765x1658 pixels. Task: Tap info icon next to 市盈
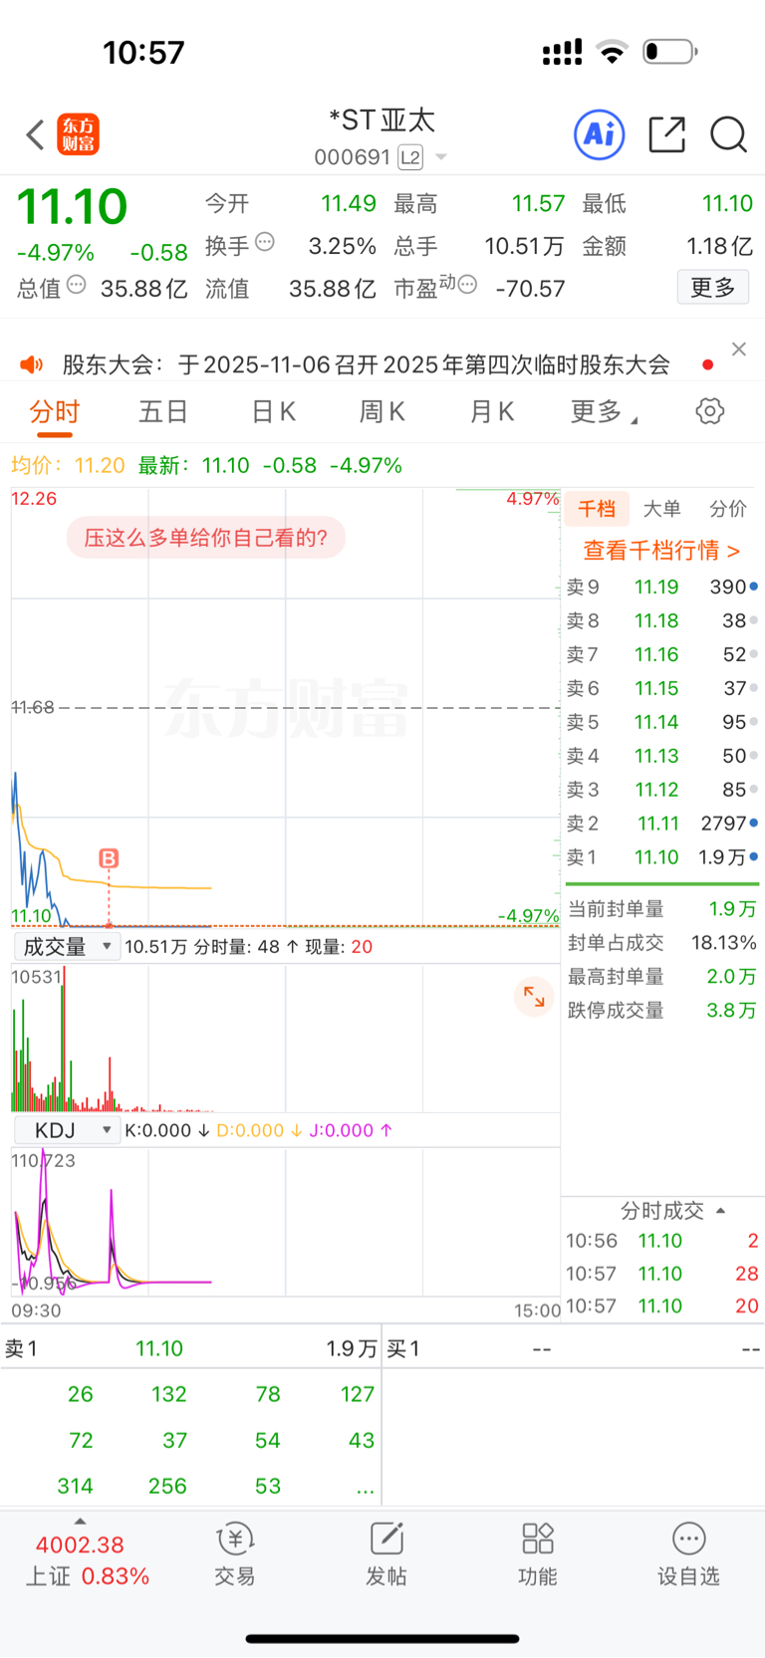coord(467,285)
